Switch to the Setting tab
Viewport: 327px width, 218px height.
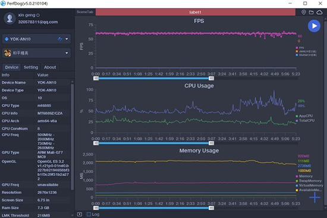(31, 67)
